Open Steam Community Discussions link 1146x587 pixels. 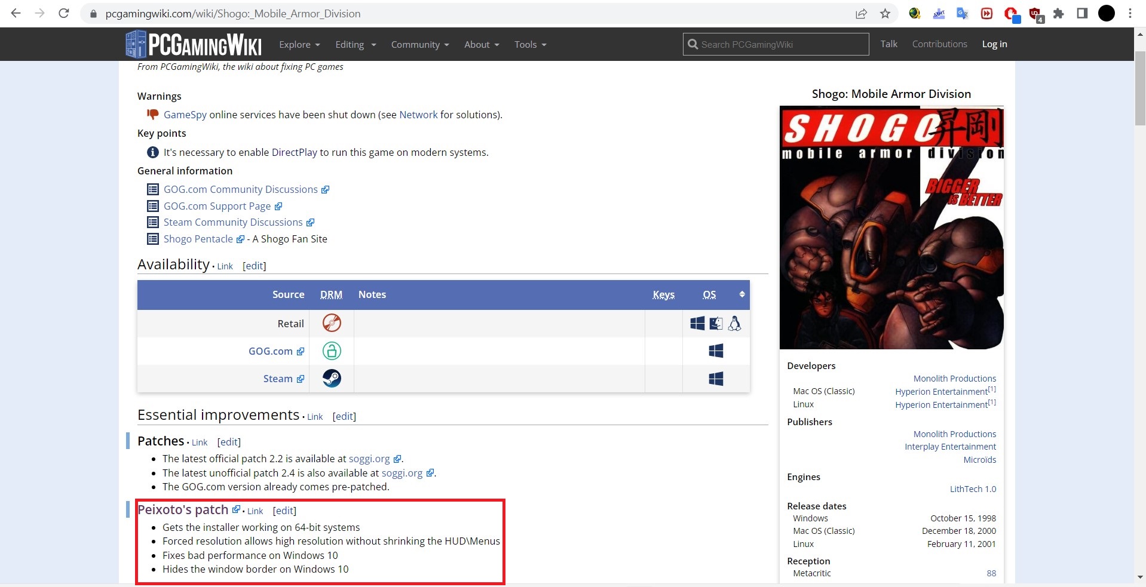(233, 222)
